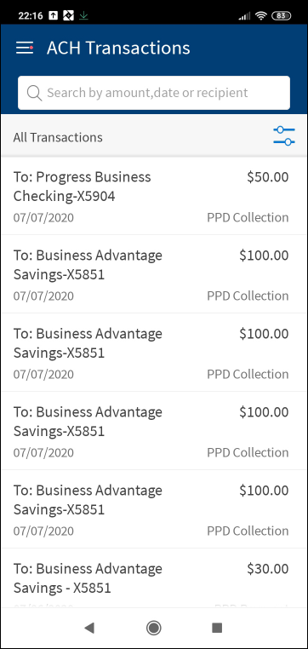Open the fourth $100.00 Business Advantage Savings-X5851 entry

click(x=154, y=508)
